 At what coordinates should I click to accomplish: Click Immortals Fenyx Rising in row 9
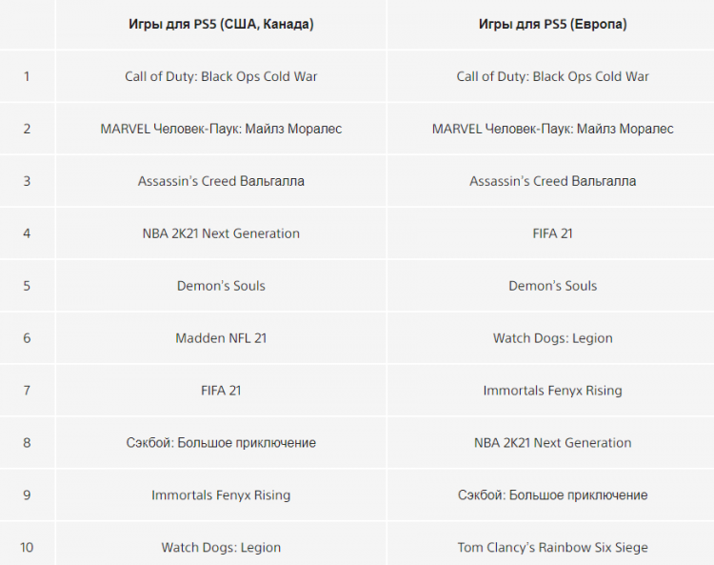pyautogui.click(x=221, y=495)
